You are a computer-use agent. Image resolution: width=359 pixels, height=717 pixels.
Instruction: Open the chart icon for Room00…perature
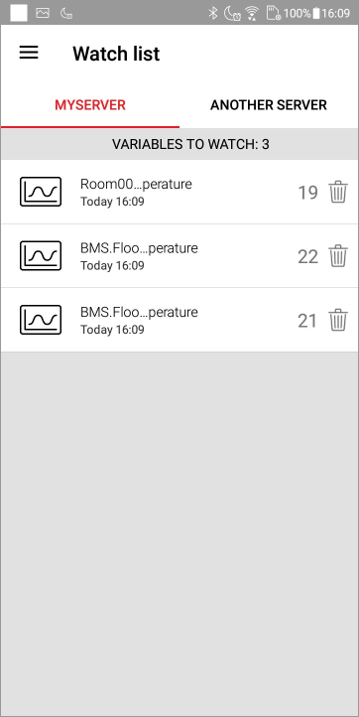pos(41,192)
